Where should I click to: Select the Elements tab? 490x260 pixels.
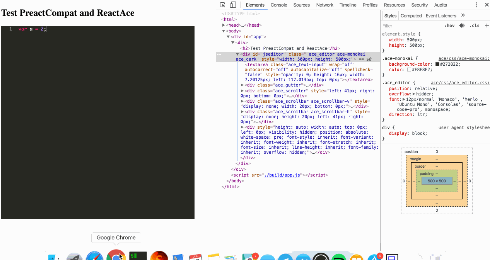point(255,5)
